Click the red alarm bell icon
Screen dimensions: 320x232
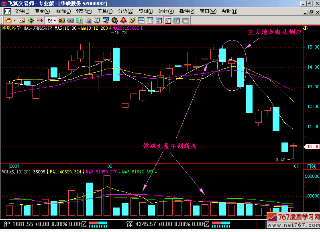(x=123, y=20)
